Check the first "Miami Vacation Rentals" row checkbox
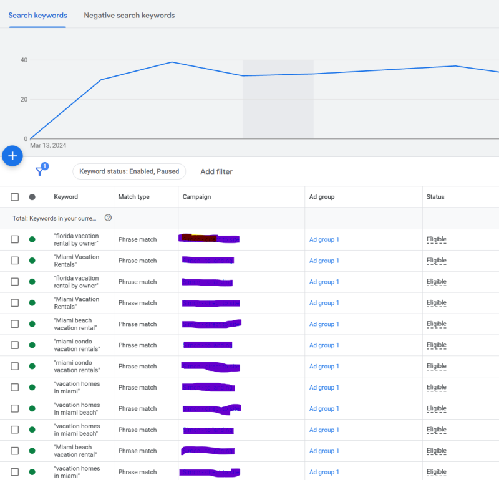Image resolution: width=499 pixels, height=480 pixels. click(x=14, y=261)
